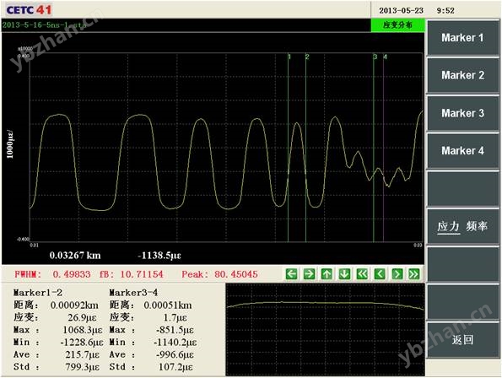The image size is (502, 378).
Task: Click the right arrow green icon
Action: (309, 274)
